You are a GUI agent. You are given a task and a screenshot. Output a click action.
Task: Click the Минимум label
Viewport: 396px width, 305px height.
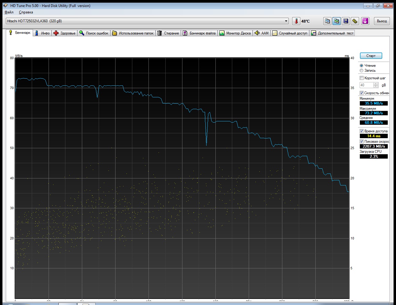(x=367, y=99)
